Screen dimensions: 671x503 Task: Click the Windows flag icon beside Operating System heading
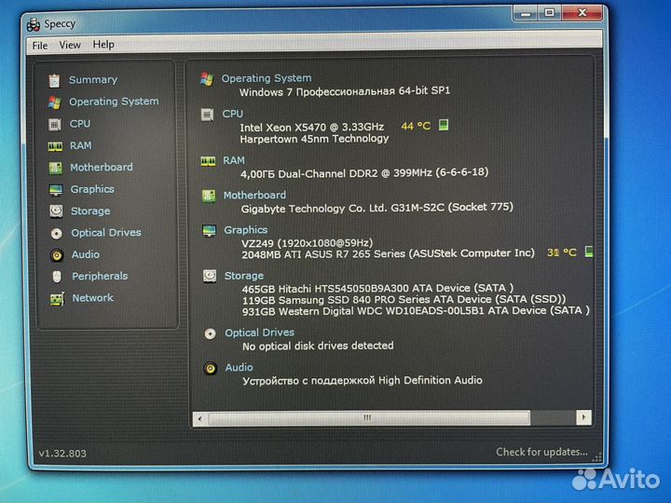[x=207, y=79]
